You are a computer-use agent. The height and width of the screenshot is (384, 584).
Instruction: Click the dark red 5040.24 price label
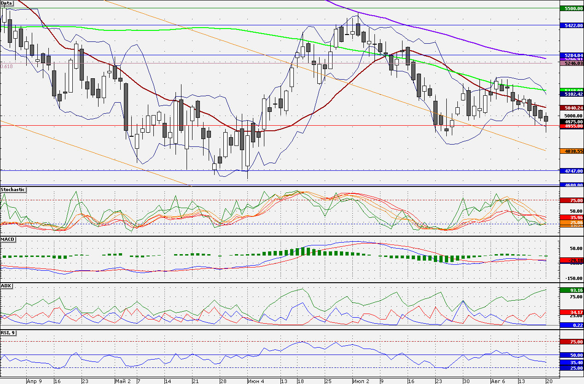pos(571,108)
